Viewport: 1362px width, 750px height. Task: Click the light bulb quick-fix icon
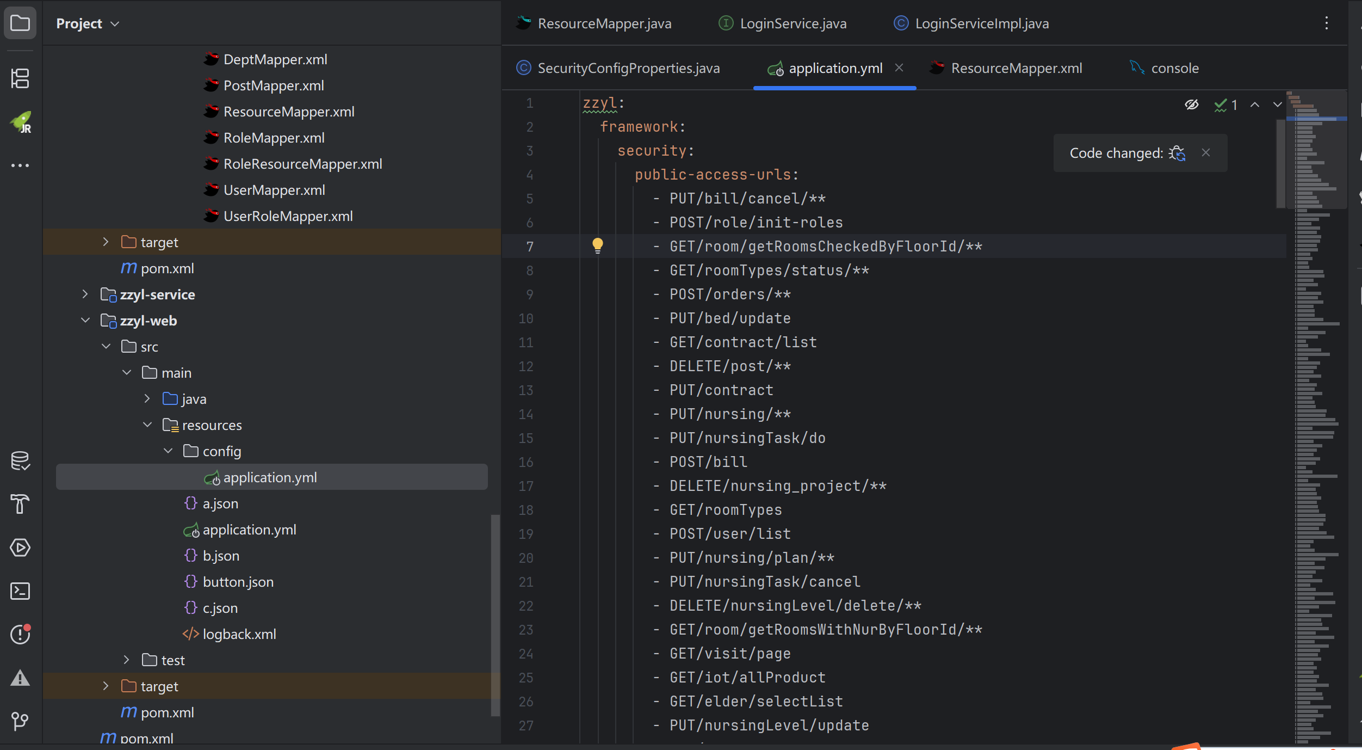tap(597, 245)
